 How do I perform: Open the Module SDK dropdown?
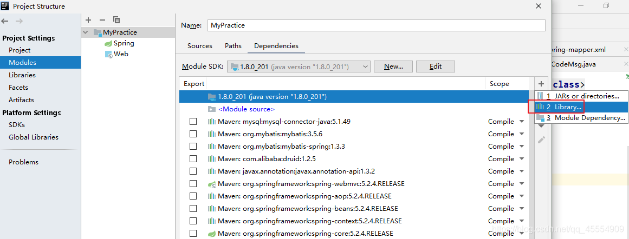299,67
